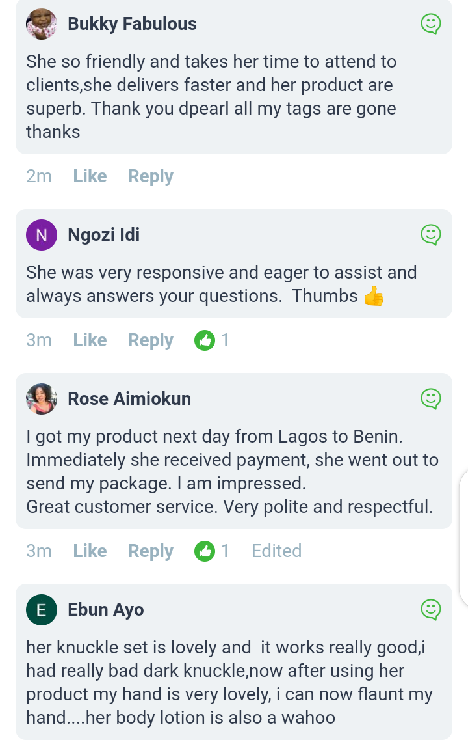
Task: Open Ebun Ayo profile name link
Action: (x=106, y=610)
